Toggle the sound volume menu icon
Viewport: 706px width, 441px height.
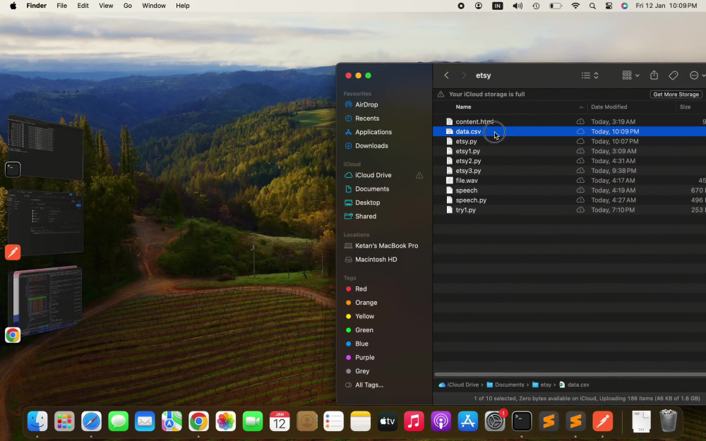(517, 6)
